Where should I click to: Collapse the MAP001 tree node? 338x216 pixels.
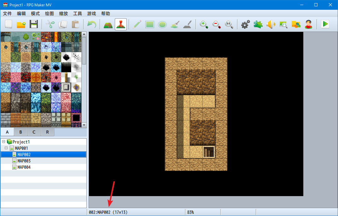[x=6, y=148]
